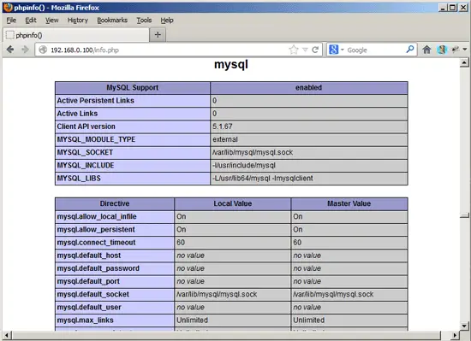Click the horizontal scrollbar right arrow
The width and height of the screenshot is (471, 341).
(456, 335)
